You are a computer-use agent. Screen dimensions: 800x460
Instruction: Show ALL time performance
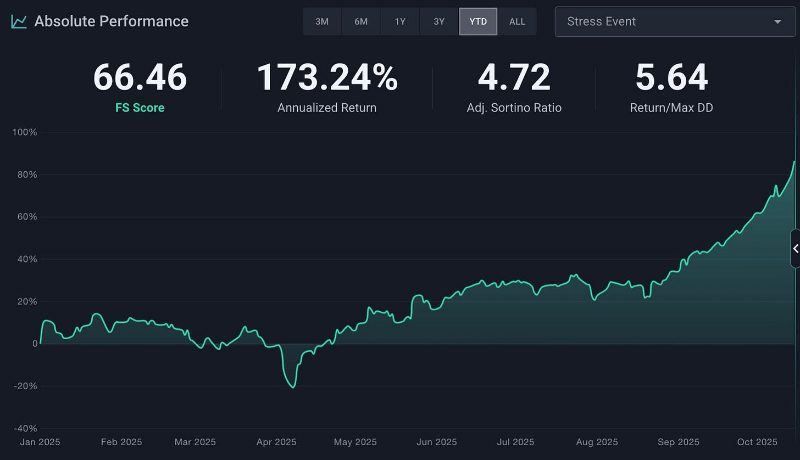[x=517, y=22]
